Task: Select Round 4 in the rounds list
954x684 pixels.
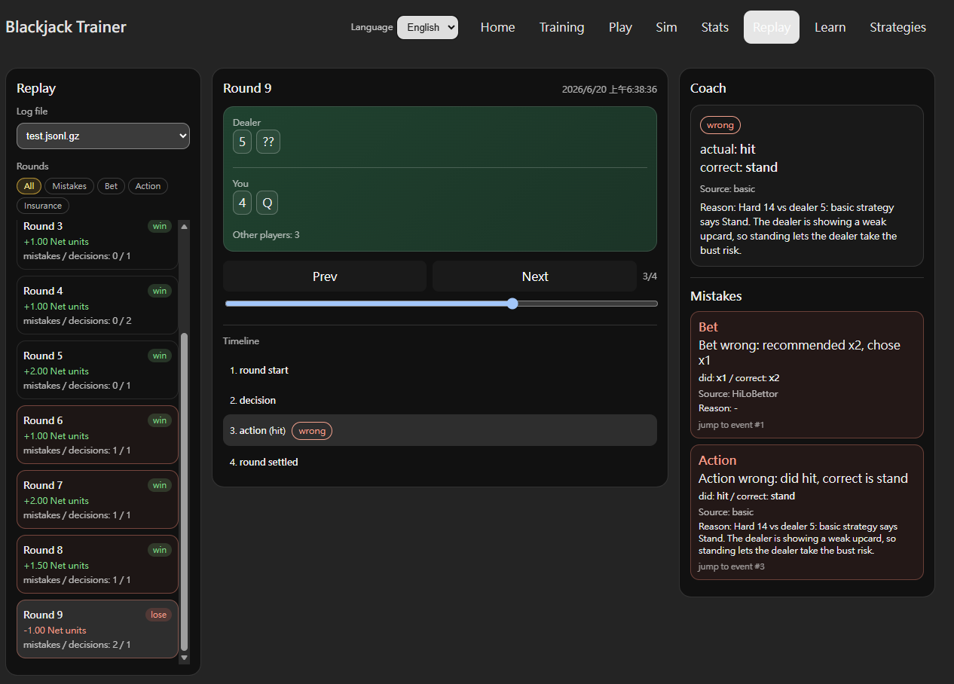Action: (x=97, y=305)
